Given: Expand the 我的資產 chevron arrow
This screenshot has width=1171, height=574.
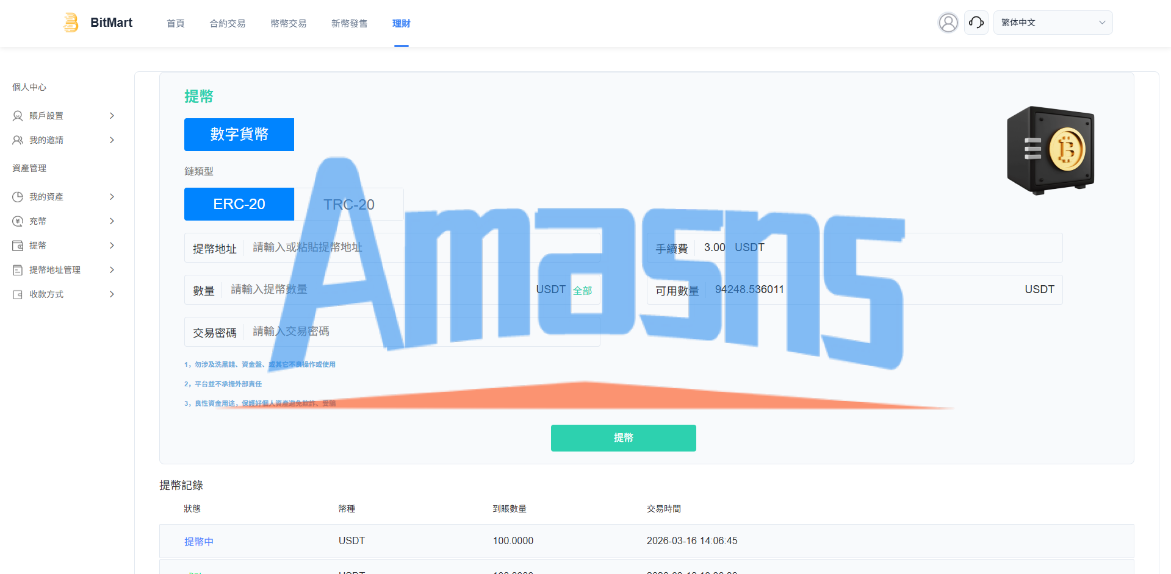Looking at the screenshot, I should (112, 197).
